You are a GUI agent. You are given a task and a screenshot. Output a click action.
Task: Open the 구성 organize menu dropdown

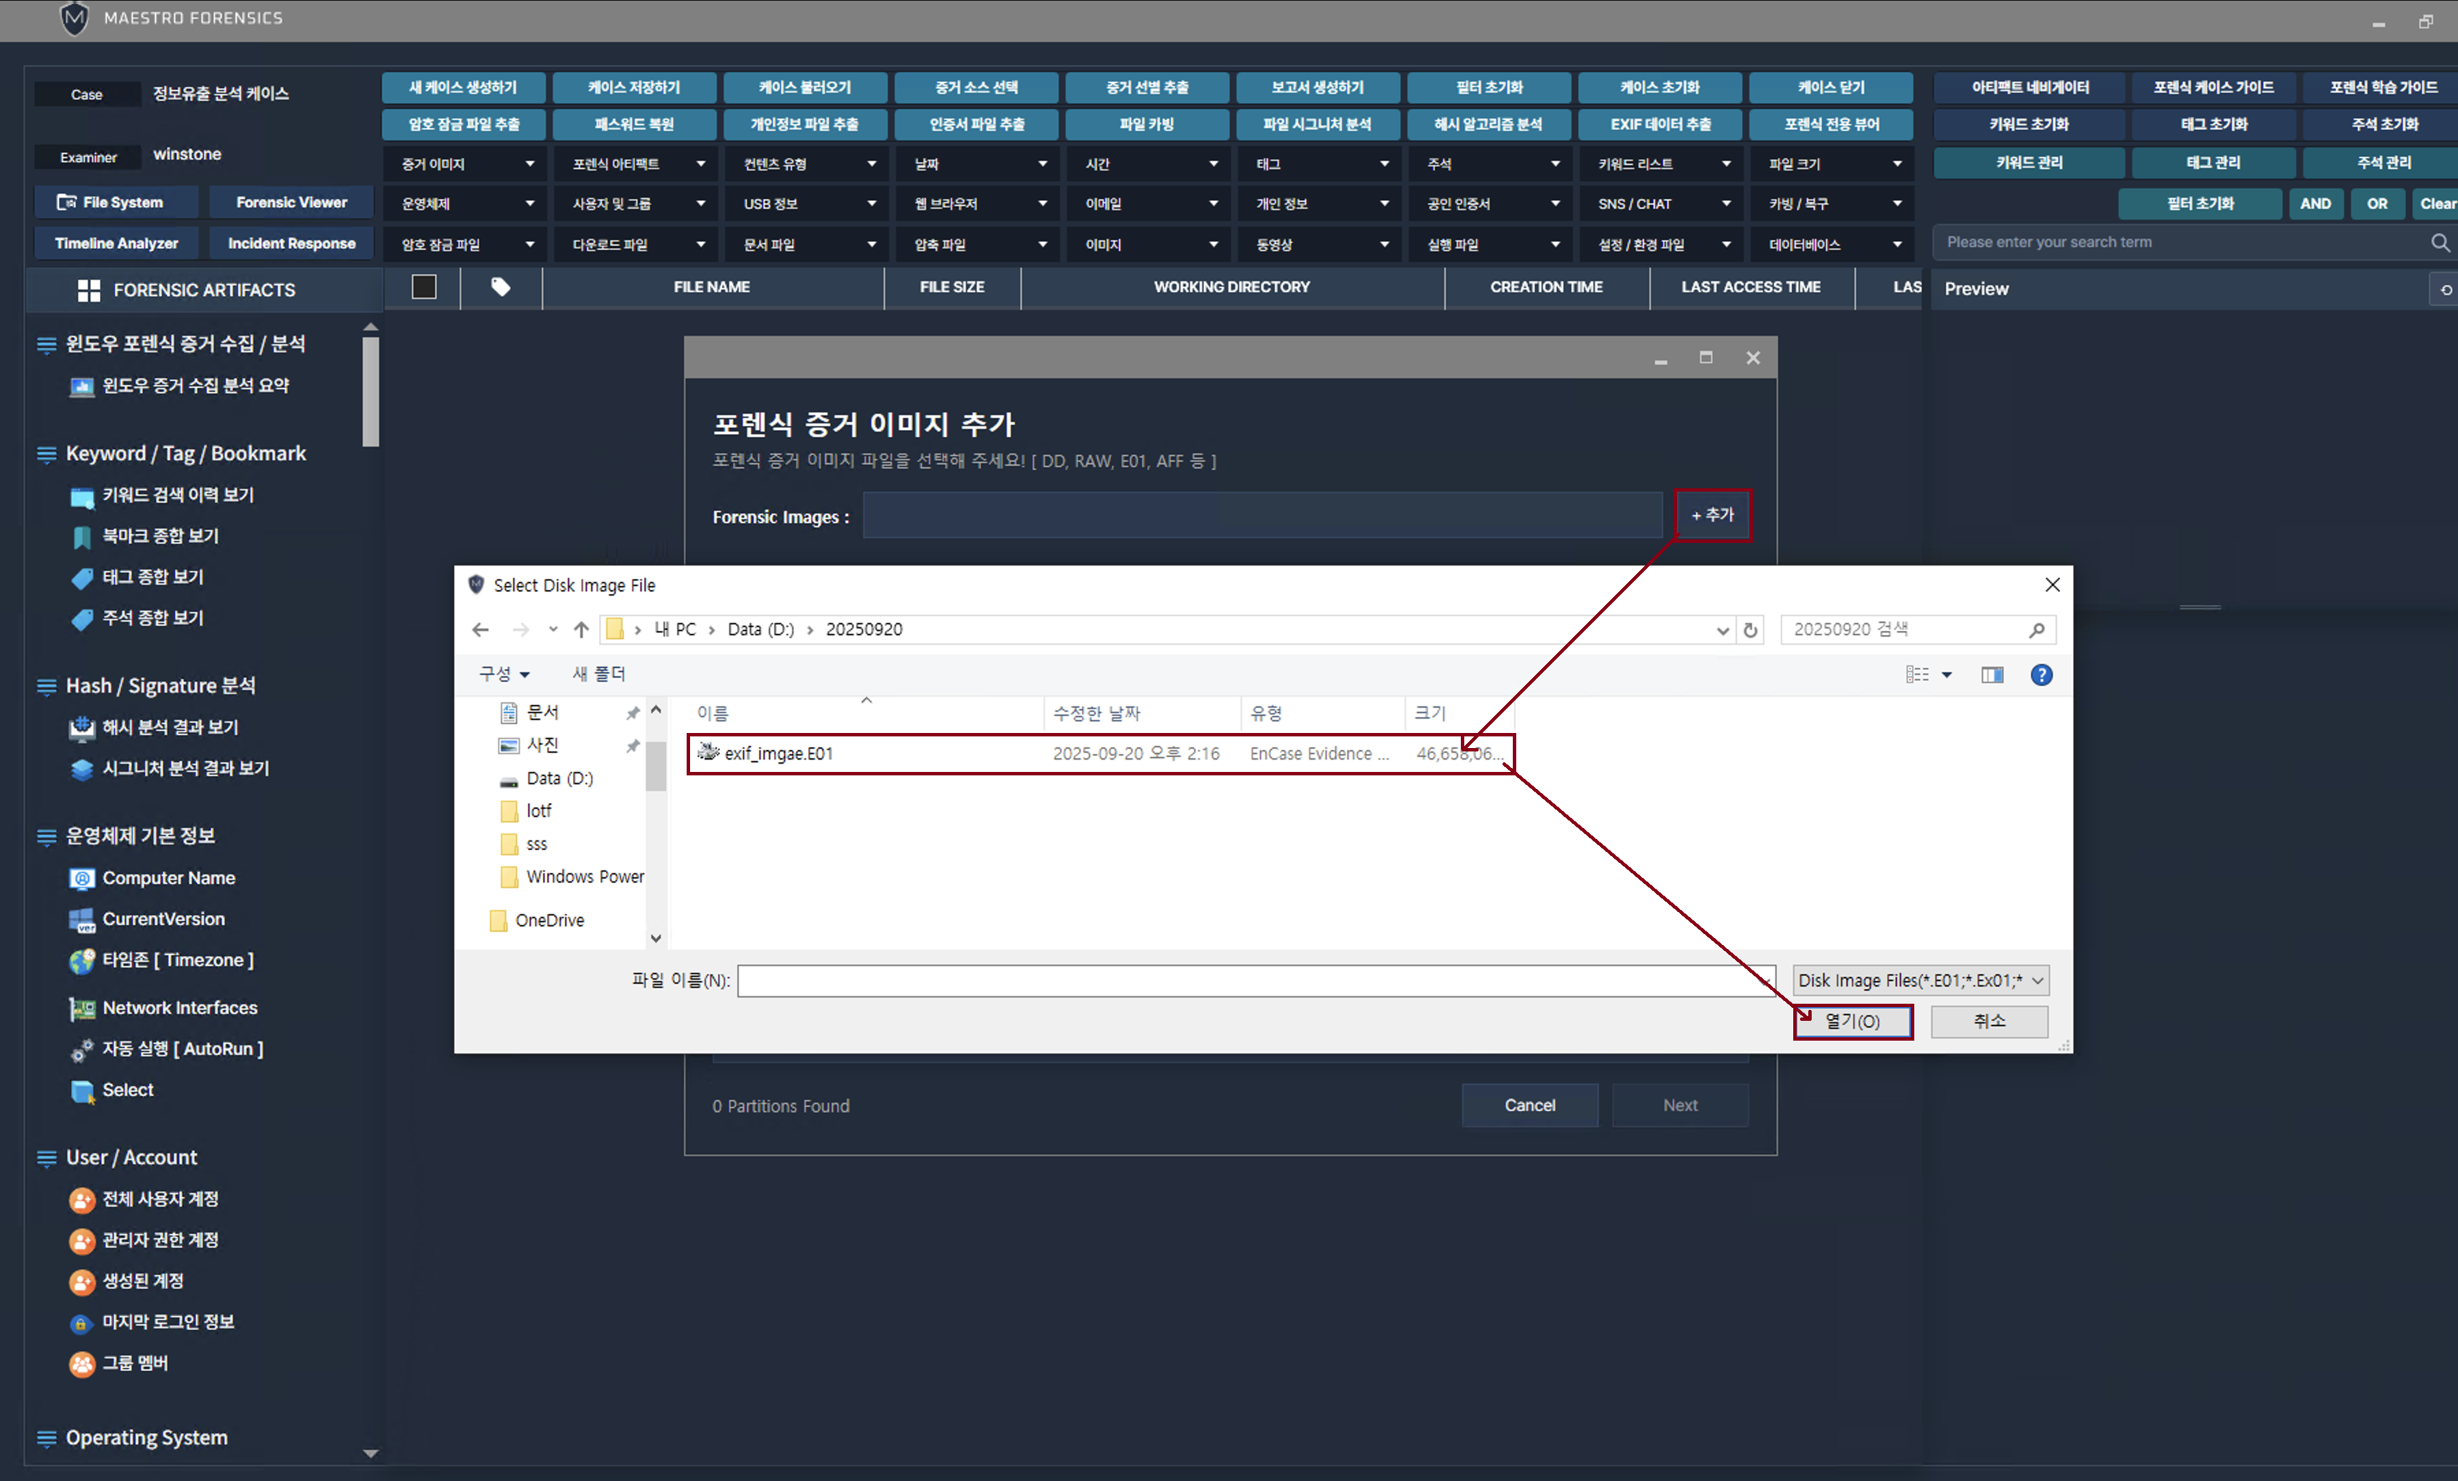pyautogui.click(x=504, y=674)
